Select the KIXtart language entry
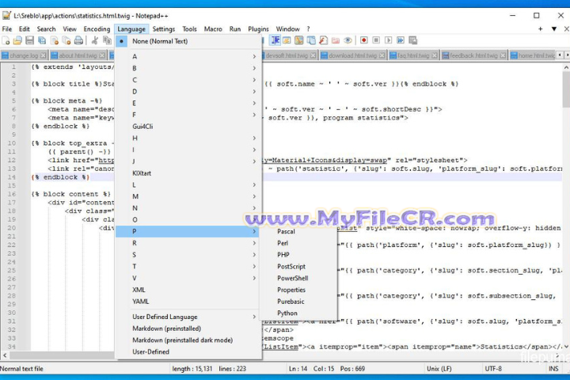This screenshot has width=570, height=380. (188, 173)
